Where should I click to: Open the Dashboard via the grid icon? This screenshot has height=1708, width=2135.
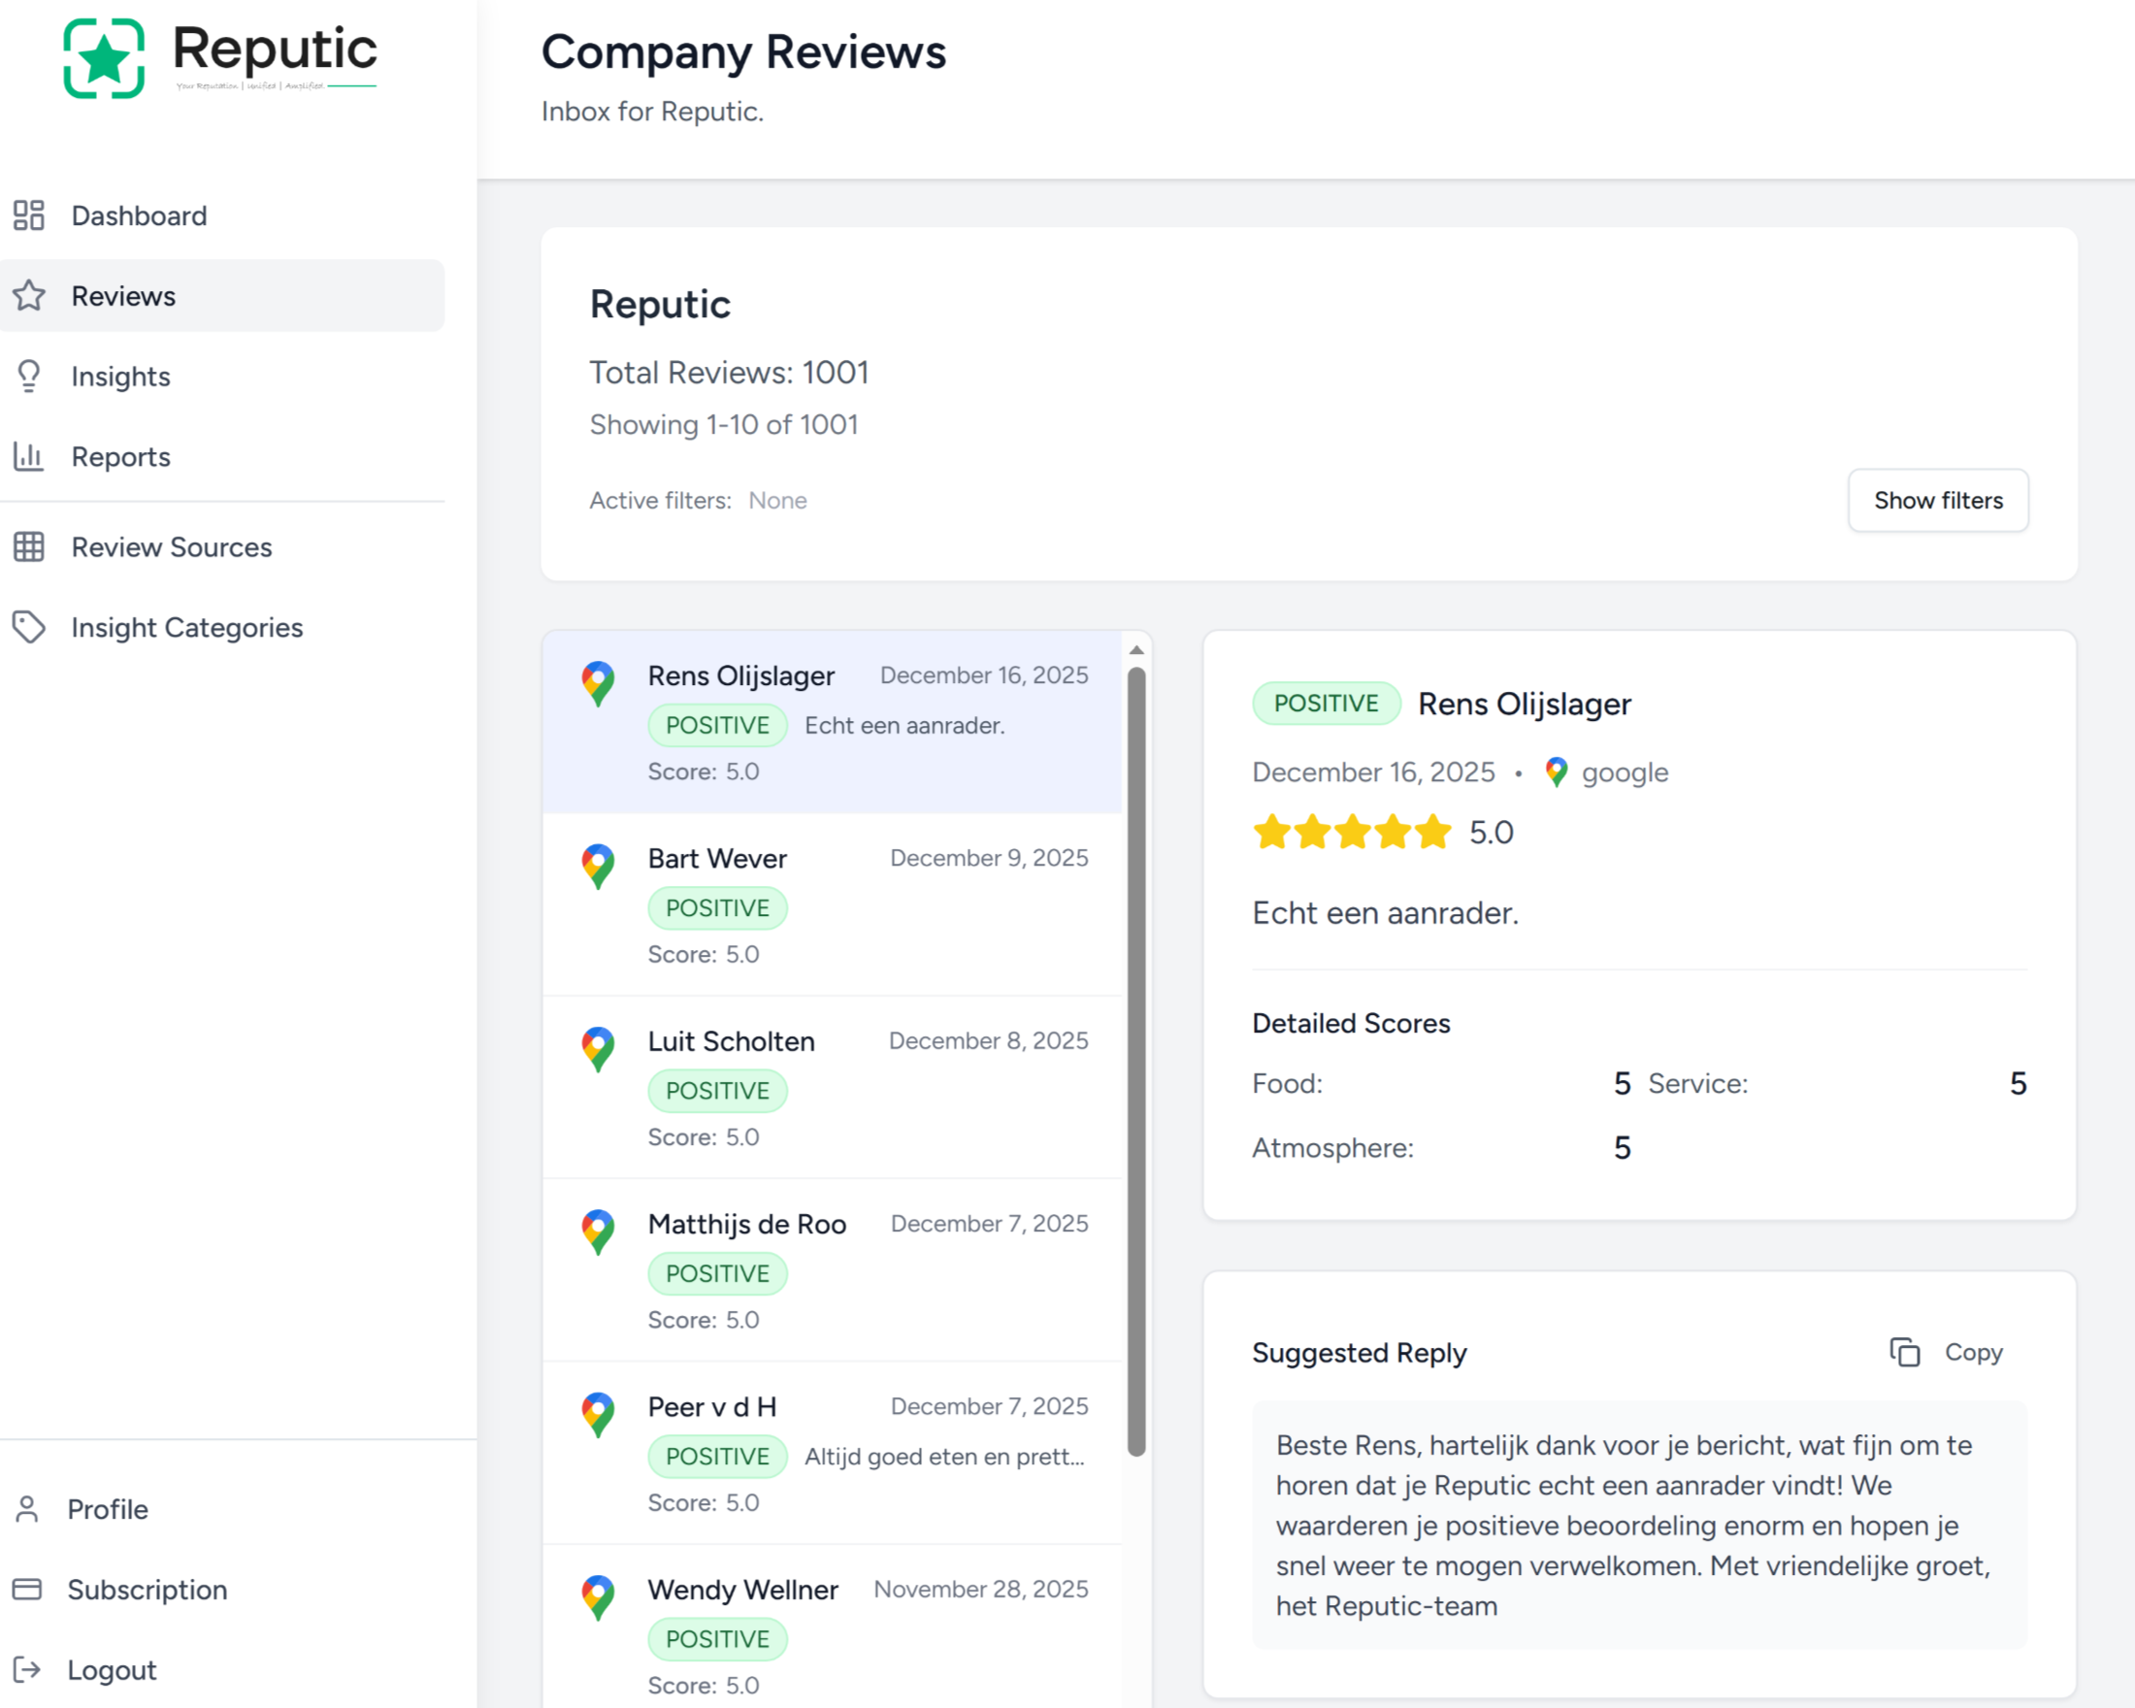click(x=29, y=214)
